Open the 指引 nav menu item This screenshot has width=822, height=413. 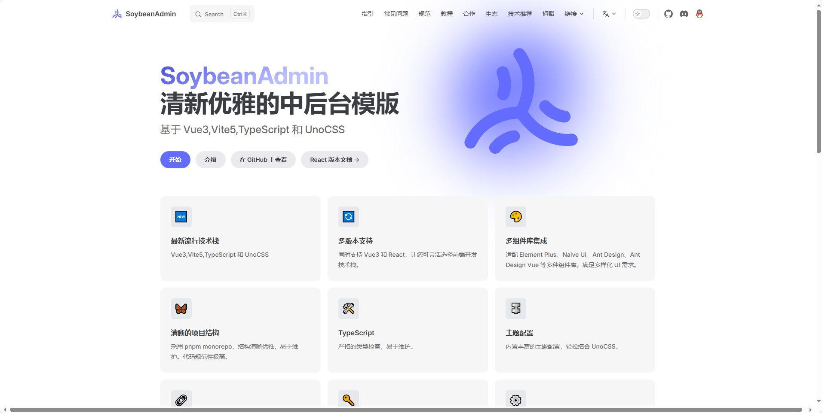pyautogui.click(x=368, y=14)
